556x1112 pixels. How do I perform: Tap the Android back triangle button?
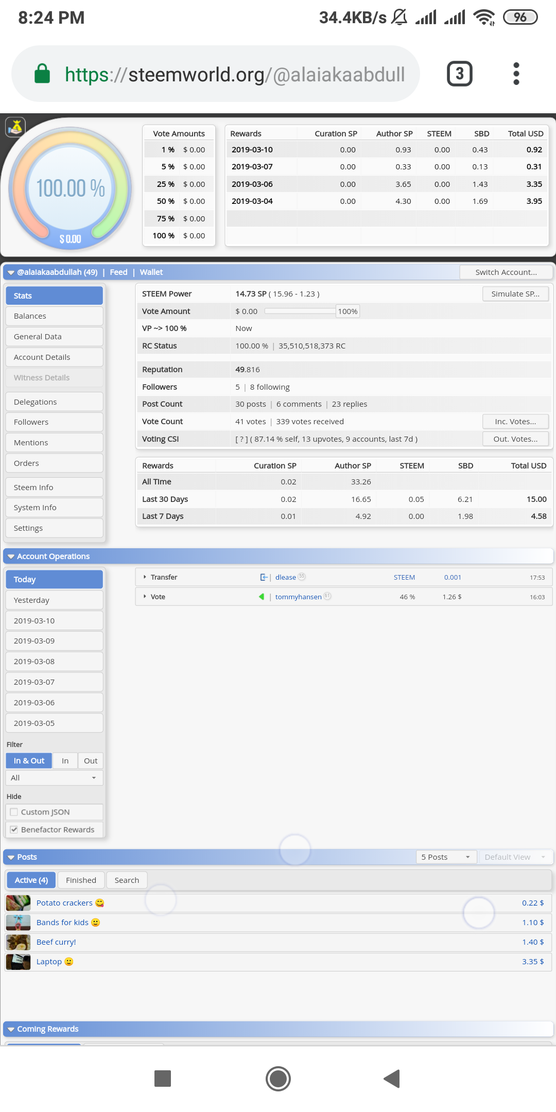pyautogui.click(x=392, y=1079)
